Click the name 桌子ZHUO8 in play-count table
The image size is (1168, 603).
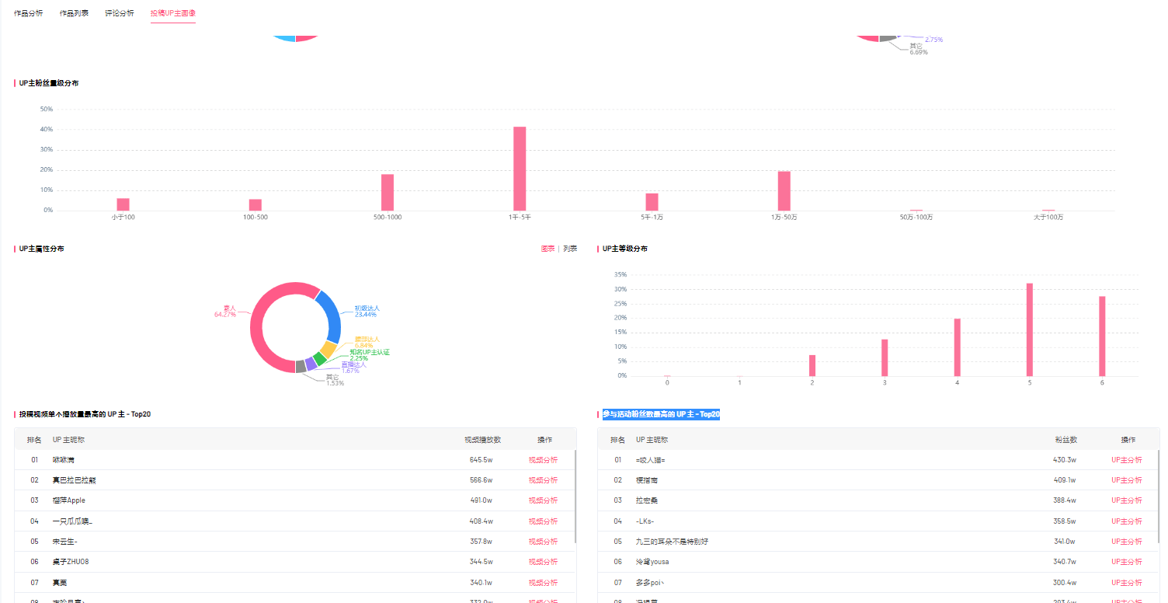pyautogui.click(x=71, y=562)
